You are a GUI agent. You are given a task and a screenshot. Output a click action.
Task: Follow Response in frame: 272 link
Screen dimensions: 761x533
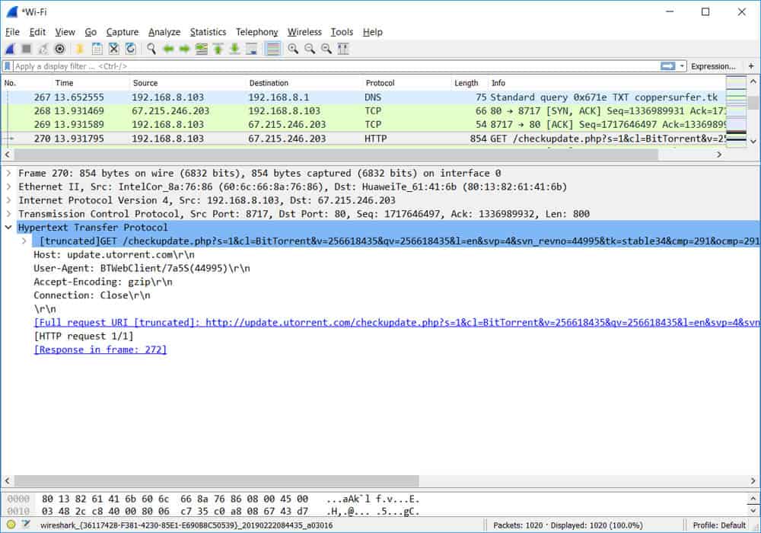coord(100,349)
